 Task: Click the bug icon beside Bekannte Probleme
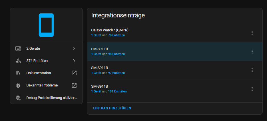(x=18, y=85)
